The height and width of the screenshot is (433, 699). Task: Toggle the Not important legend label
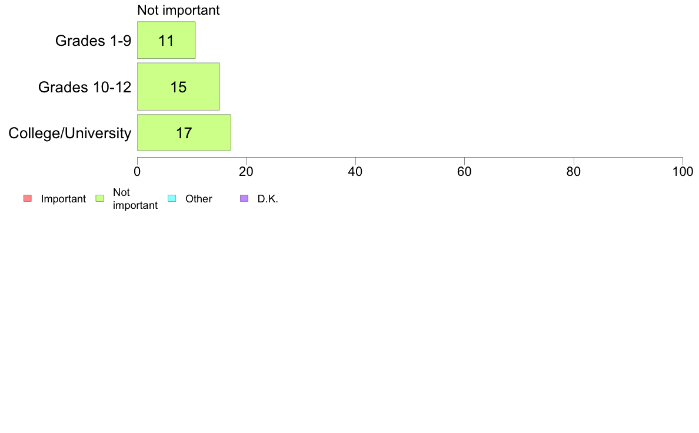[135, 199]
